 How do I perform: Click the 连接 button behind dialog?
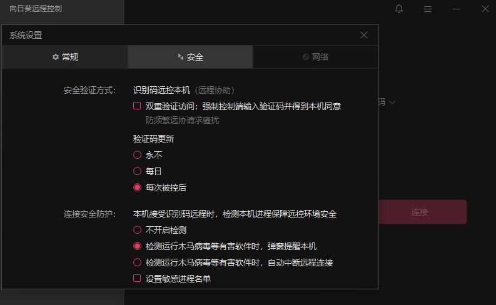click(423, 212)
